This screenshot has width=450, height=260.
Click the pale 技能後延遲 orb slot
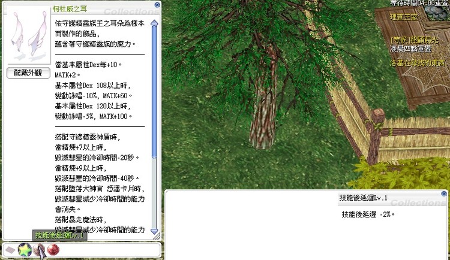pyautogui.click(x=39, y=250)
